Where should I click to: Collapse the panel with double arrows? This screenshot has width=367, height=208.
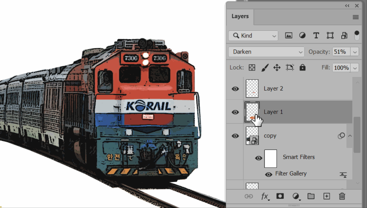[x=347, y=5]
